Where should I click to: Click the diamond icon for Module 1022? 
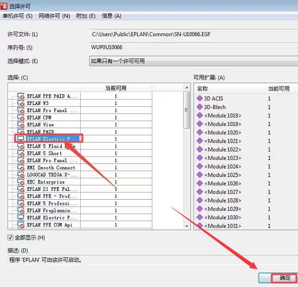200,149
